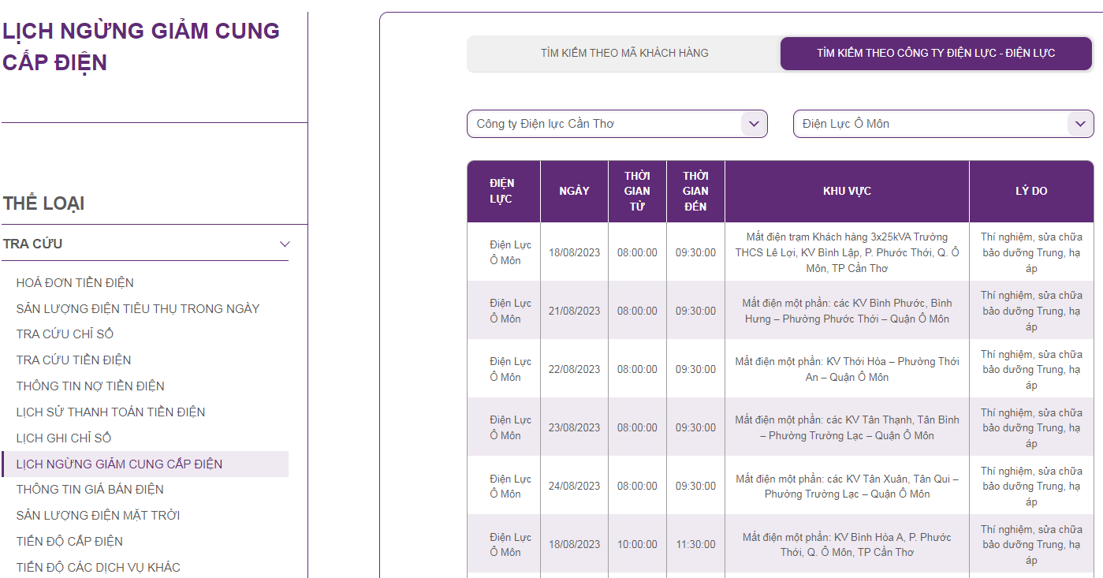Screen dimensions: 1103x578
Task: View Lịch sử thanh toán tiền điện
Action: 110,412
